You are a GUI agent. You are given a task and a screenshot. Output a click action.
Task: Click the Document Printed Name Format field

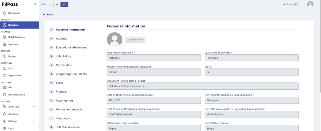pos(203,86)
